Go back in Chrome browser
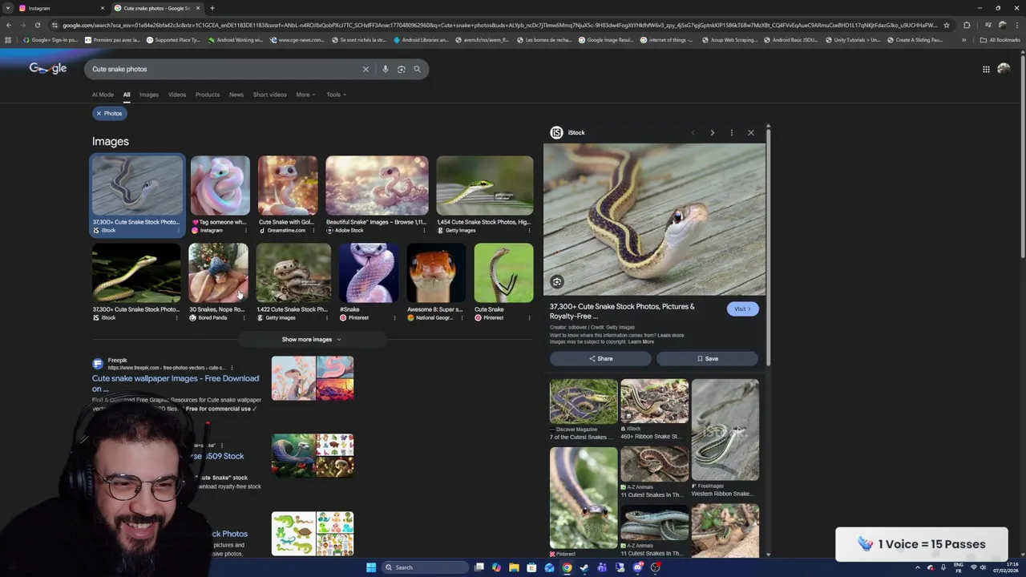Screen dimensions: 1026x577 pos(8,25)
